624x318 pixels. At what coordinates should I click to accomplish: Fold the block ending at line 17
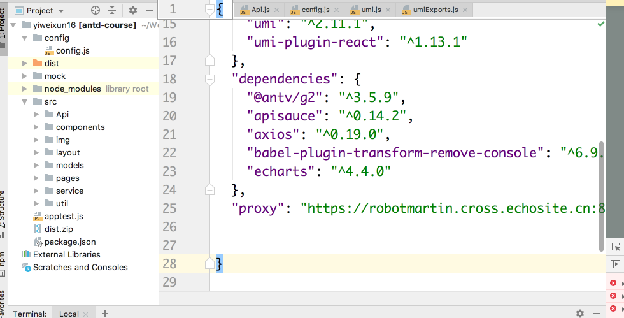pyautogui.click(x=209, y=60)
